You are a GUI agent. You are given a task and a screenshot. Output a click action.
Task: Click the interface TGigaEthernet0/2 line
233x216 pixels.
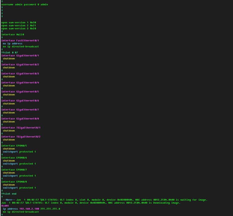pos(21,137)
